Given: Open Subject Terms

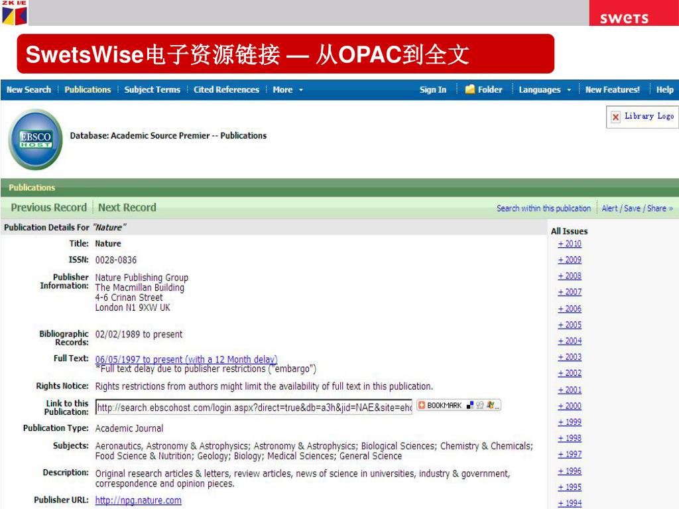Looking at the screenshot, I should point(152,89).
